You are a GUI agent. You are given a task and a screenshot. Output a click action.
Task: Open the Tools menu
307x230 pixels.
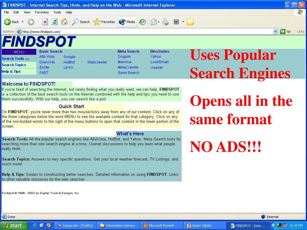(57, 12)
